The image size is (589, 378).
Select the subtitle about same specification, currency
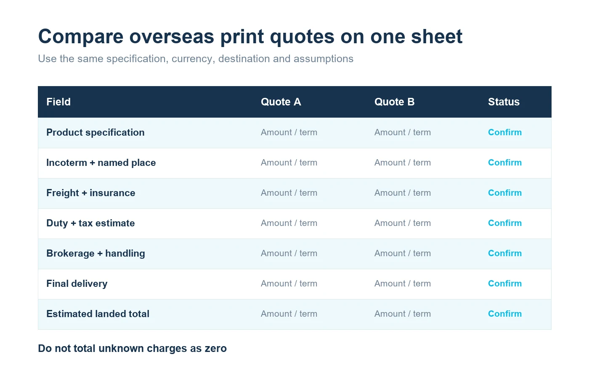[196, 59]
